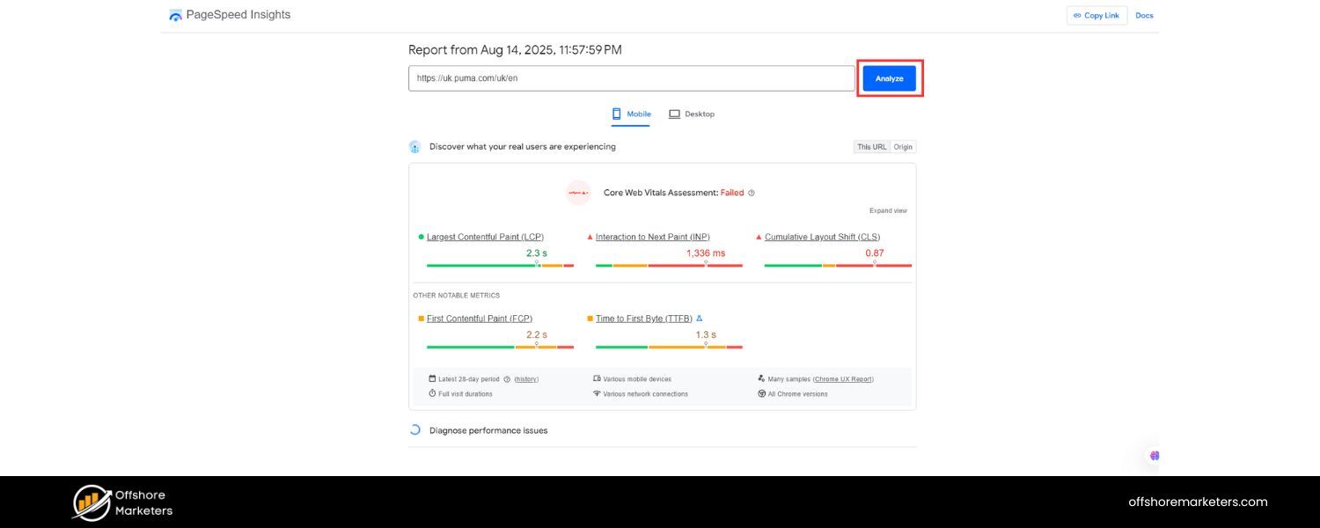Viewport: 1320px width, 528px height.
Task: Open the Chrome UX Report link
Action: (843, 379)
